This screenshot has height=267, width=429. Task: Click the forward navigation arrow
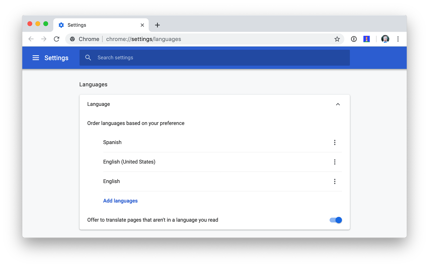[44, 39]
